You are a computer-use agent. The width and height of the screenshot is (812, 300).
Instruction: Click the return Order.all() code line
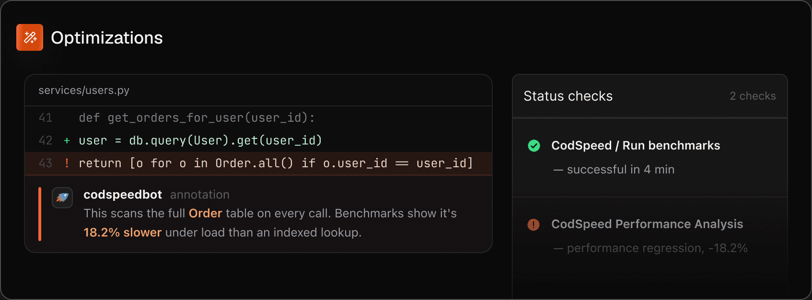click(276, 163)
